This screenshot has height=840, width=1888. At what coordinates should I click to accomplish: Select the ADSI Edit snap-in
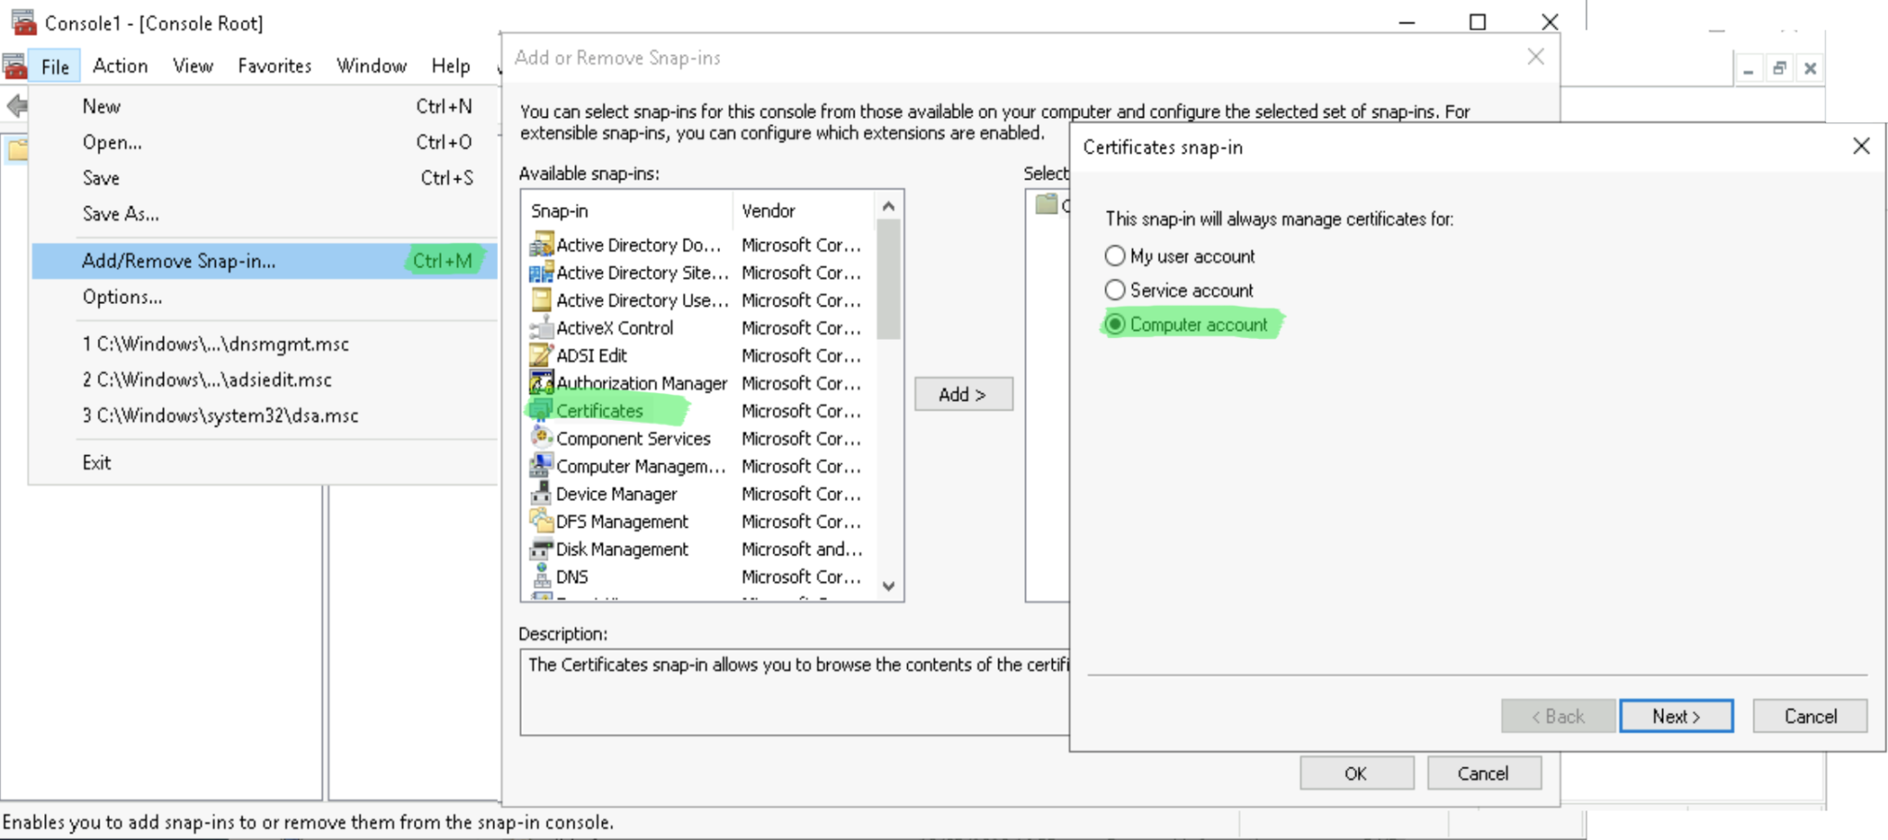592,355
